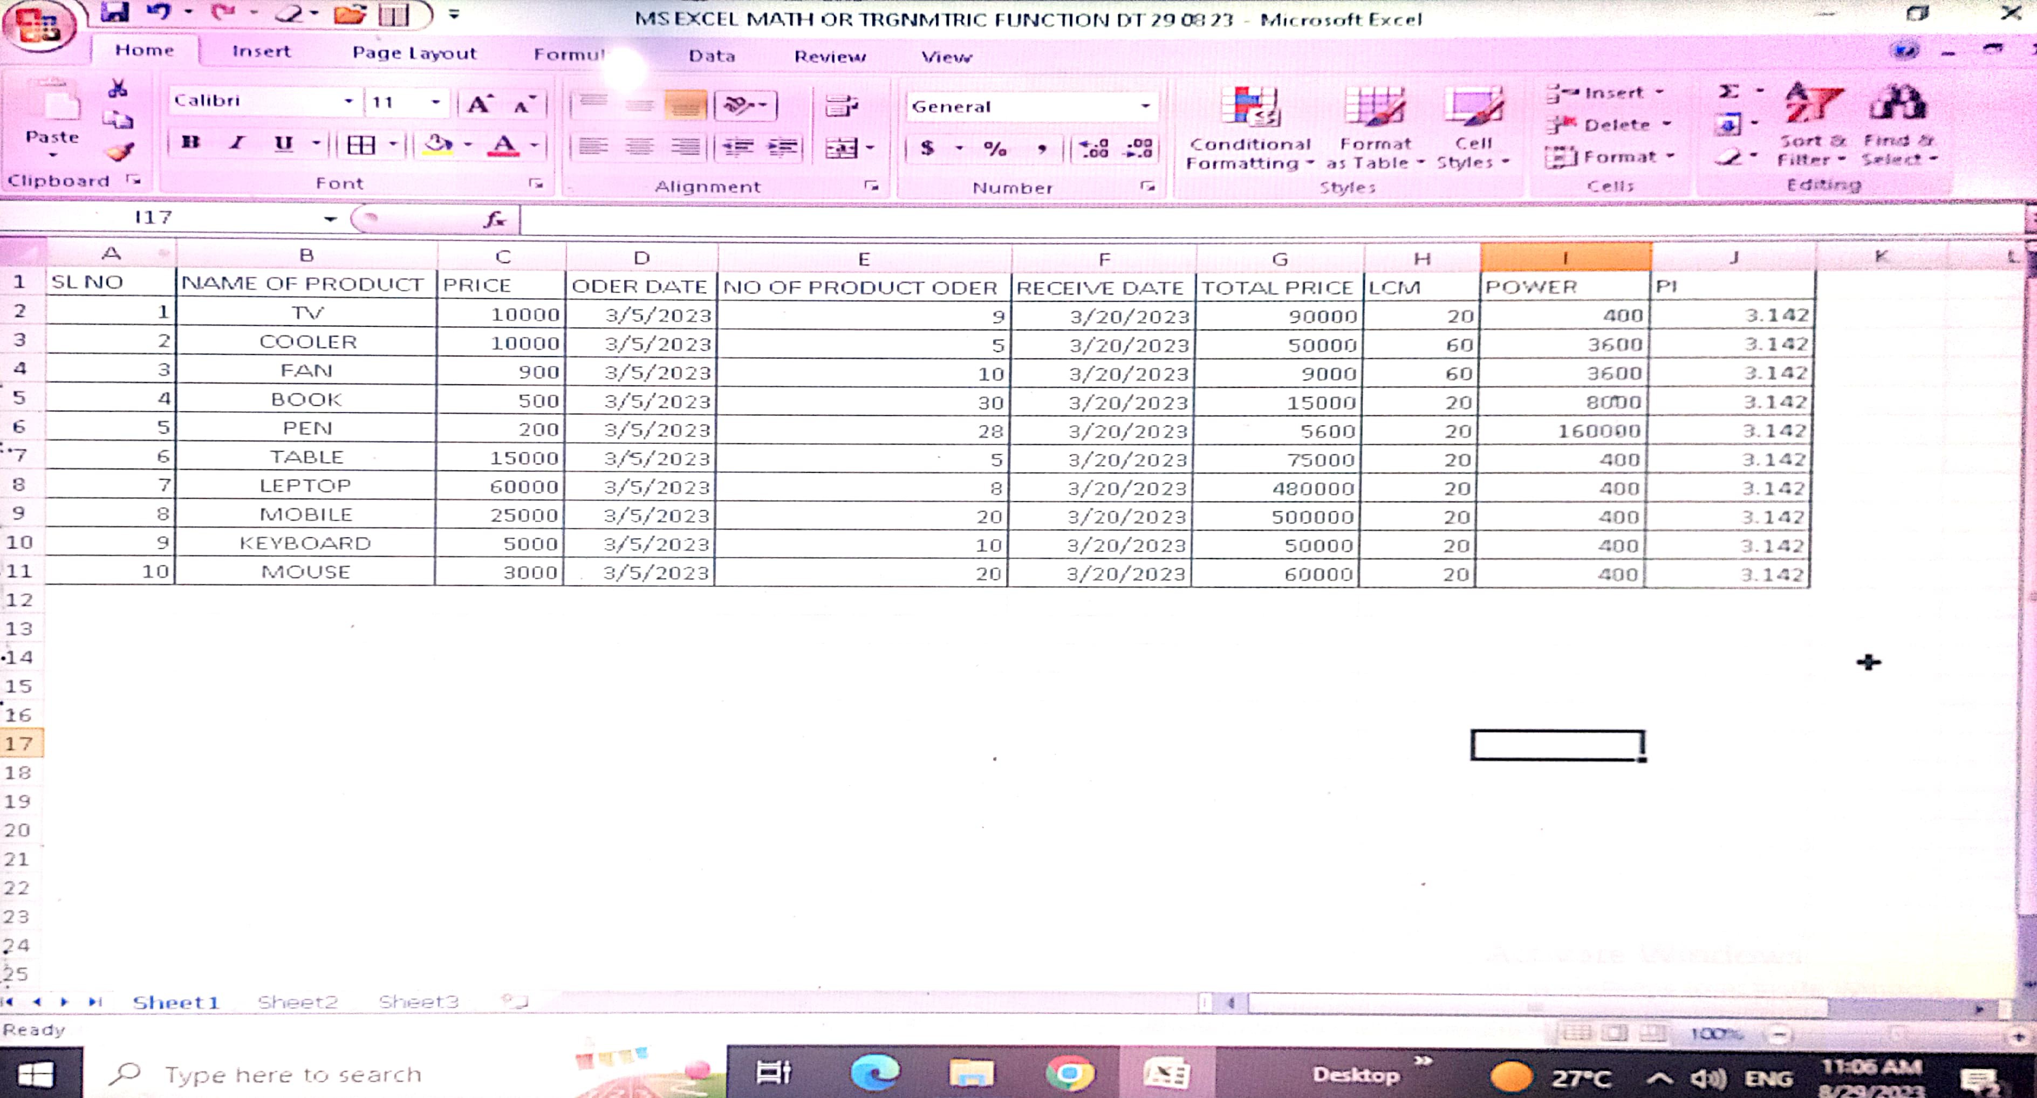
Task: Click the Cut scissors icon
Action: pyautogui.click(x=118, y=88)
